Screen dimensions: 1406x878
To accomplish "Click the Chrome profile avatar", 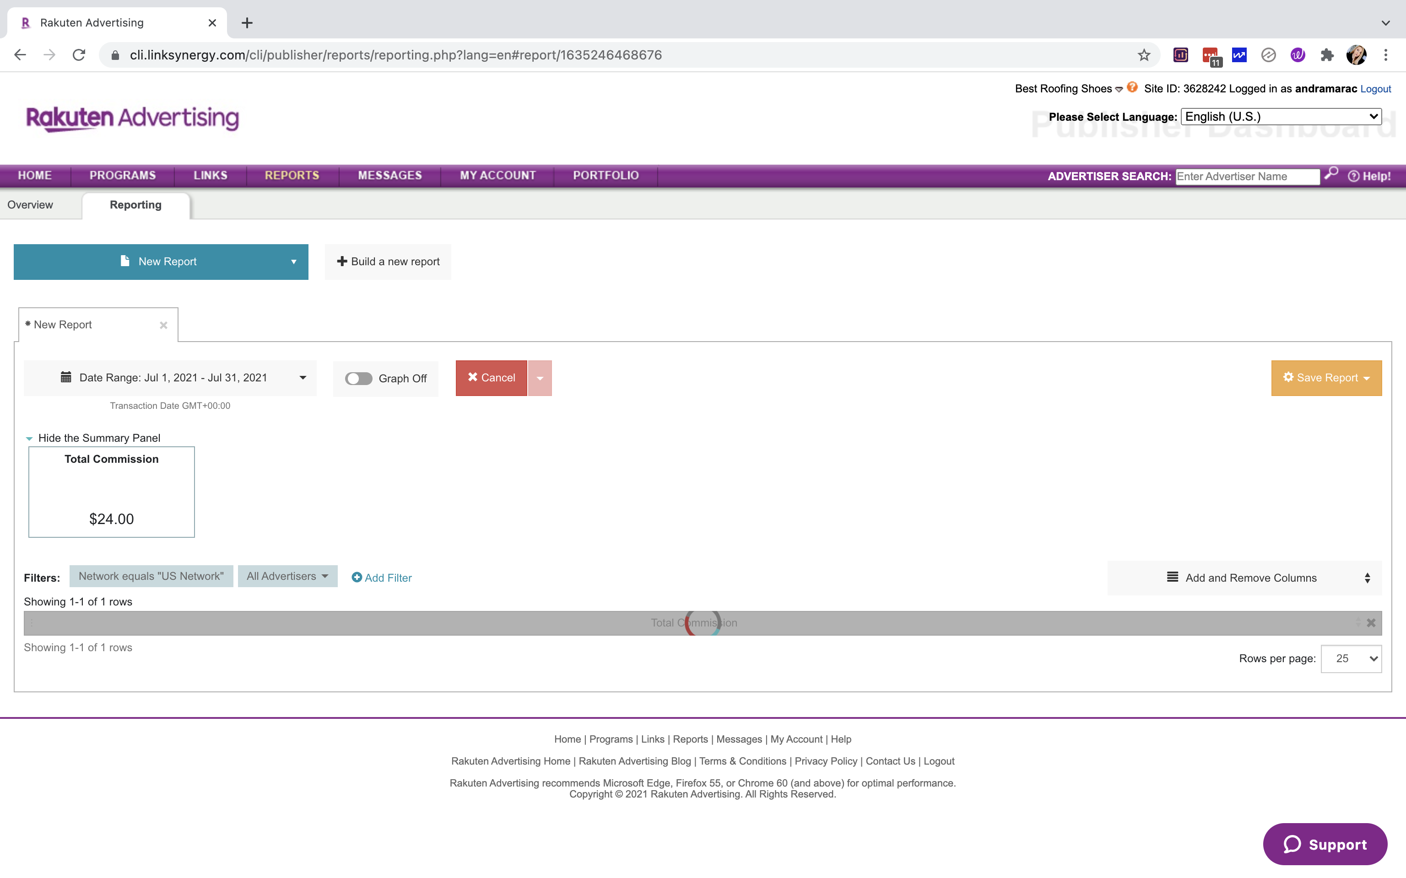I will [1356, 54].
